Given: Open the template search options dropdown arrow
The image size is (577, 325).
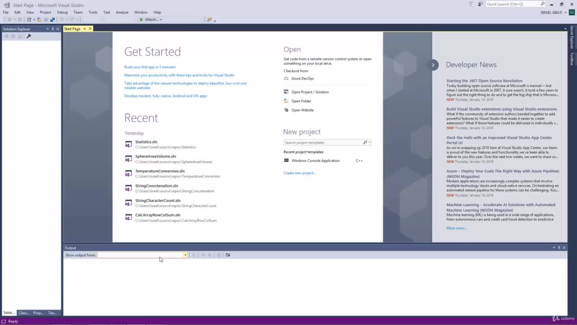Looking at the screenshot, I should click(x=369, y=143).
